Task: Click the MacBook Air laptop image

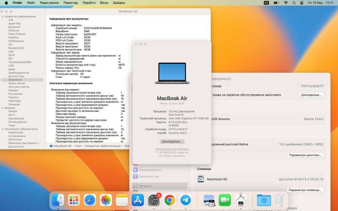Action: pos(172,73)
